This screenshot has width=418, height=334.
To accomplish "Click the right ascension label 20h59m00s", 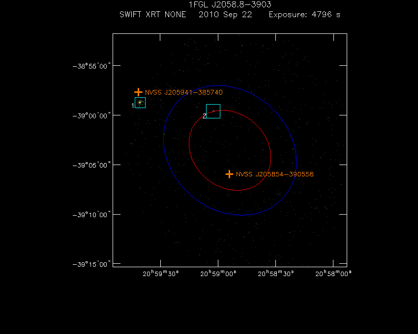I will pos(218,274).
